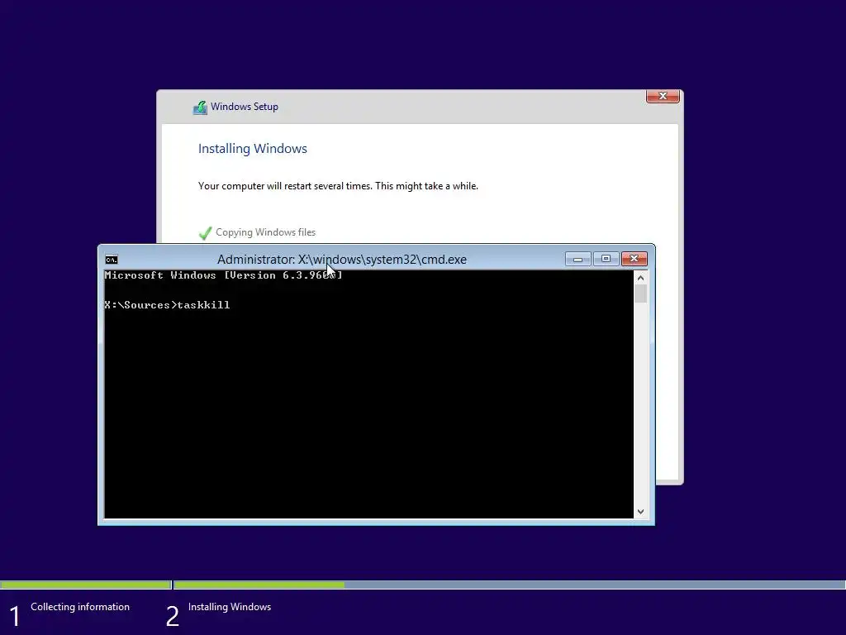
Task: Click the 'Windows Setup' title text
Action: pos(245,107)
